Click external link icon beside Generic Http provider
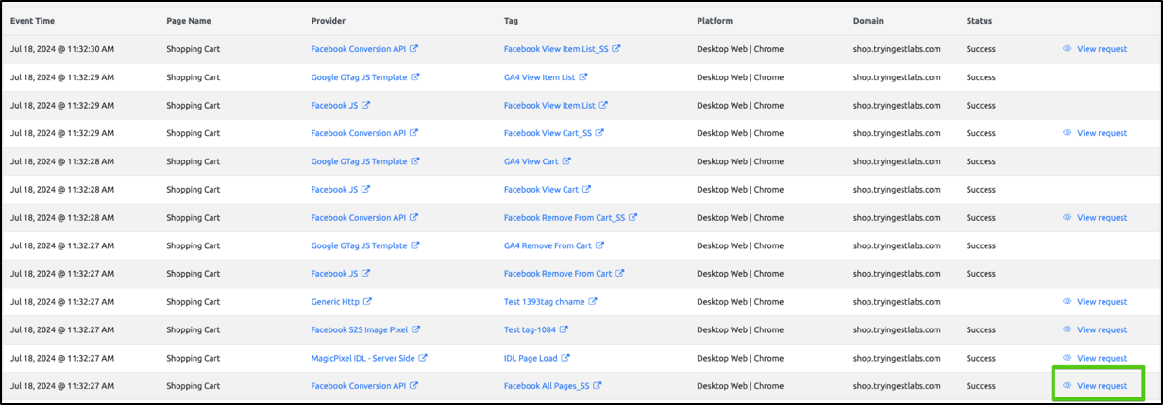The width and height of the screenshot is (1163, 405). 368,302
